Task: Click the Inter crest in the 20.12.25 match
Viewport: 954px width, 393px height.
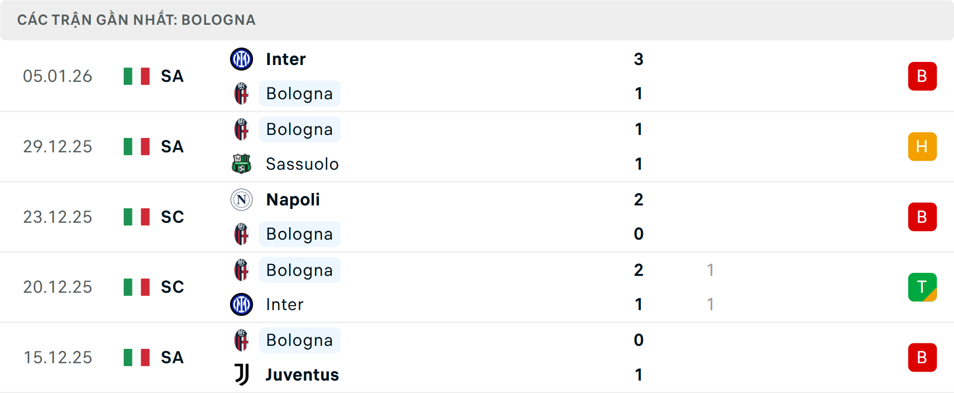Action: [x=241, y=304]
